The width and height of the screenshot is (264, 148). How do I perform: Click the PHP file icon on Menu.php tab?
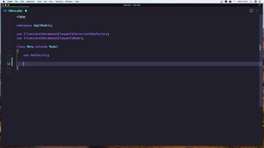[5, 11]
